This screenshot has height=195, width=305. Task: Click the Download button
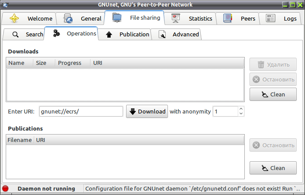pyautogui.click(x=147, y=111)
